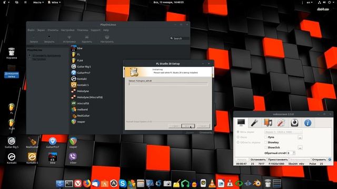Click the Удалить toolbar button in PlayOnLinux
This screenshot has height=189, width=337.
coord(87,39)
